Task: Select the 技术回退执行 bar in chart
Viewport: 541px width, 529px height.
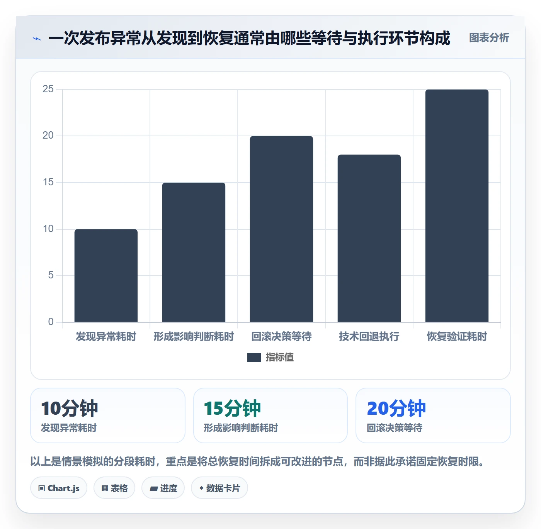Action: pos(369,238)
